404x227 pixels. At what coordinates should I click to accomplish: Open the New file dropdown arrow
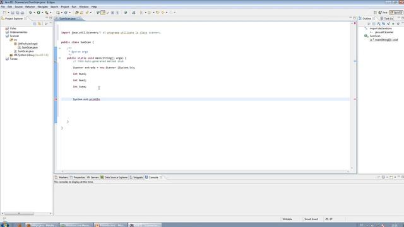click(8, 13)
